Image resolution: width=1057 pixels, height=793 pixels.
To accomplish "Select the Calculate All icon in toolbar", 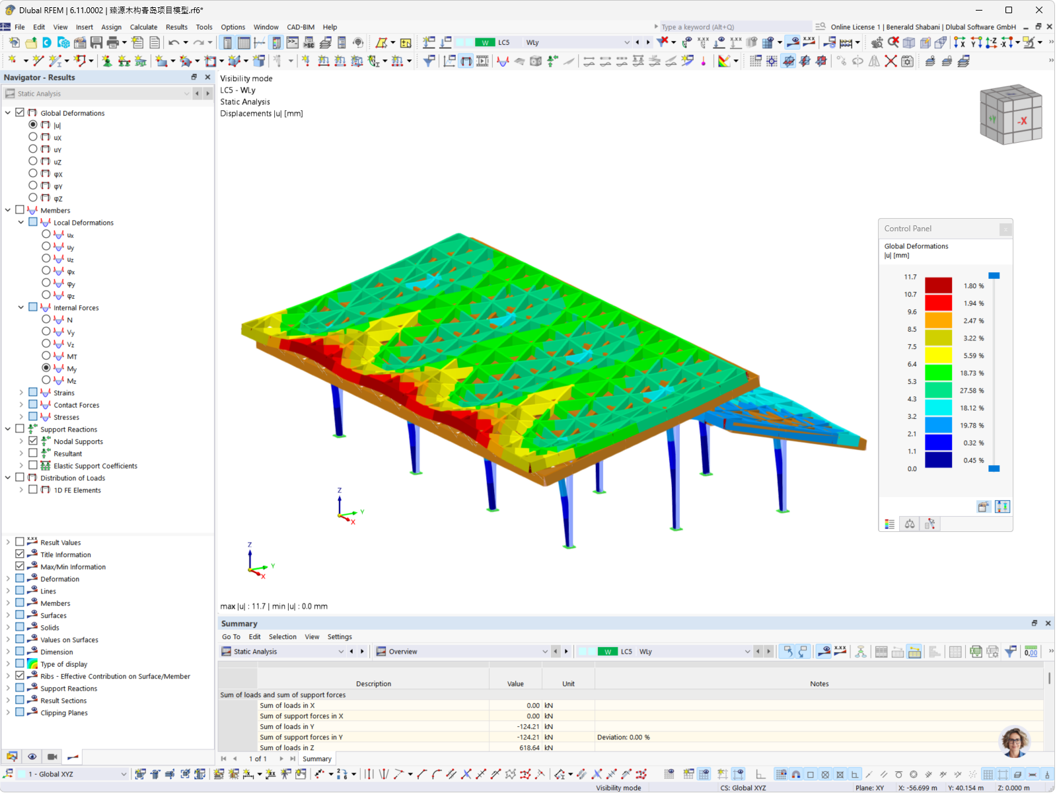I will [846, 42].
